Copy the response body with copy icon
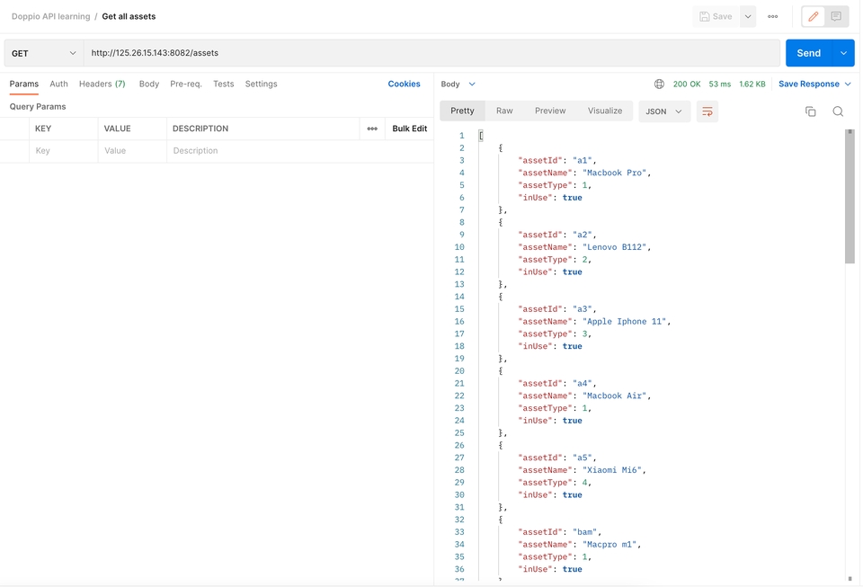 (810, 111)
